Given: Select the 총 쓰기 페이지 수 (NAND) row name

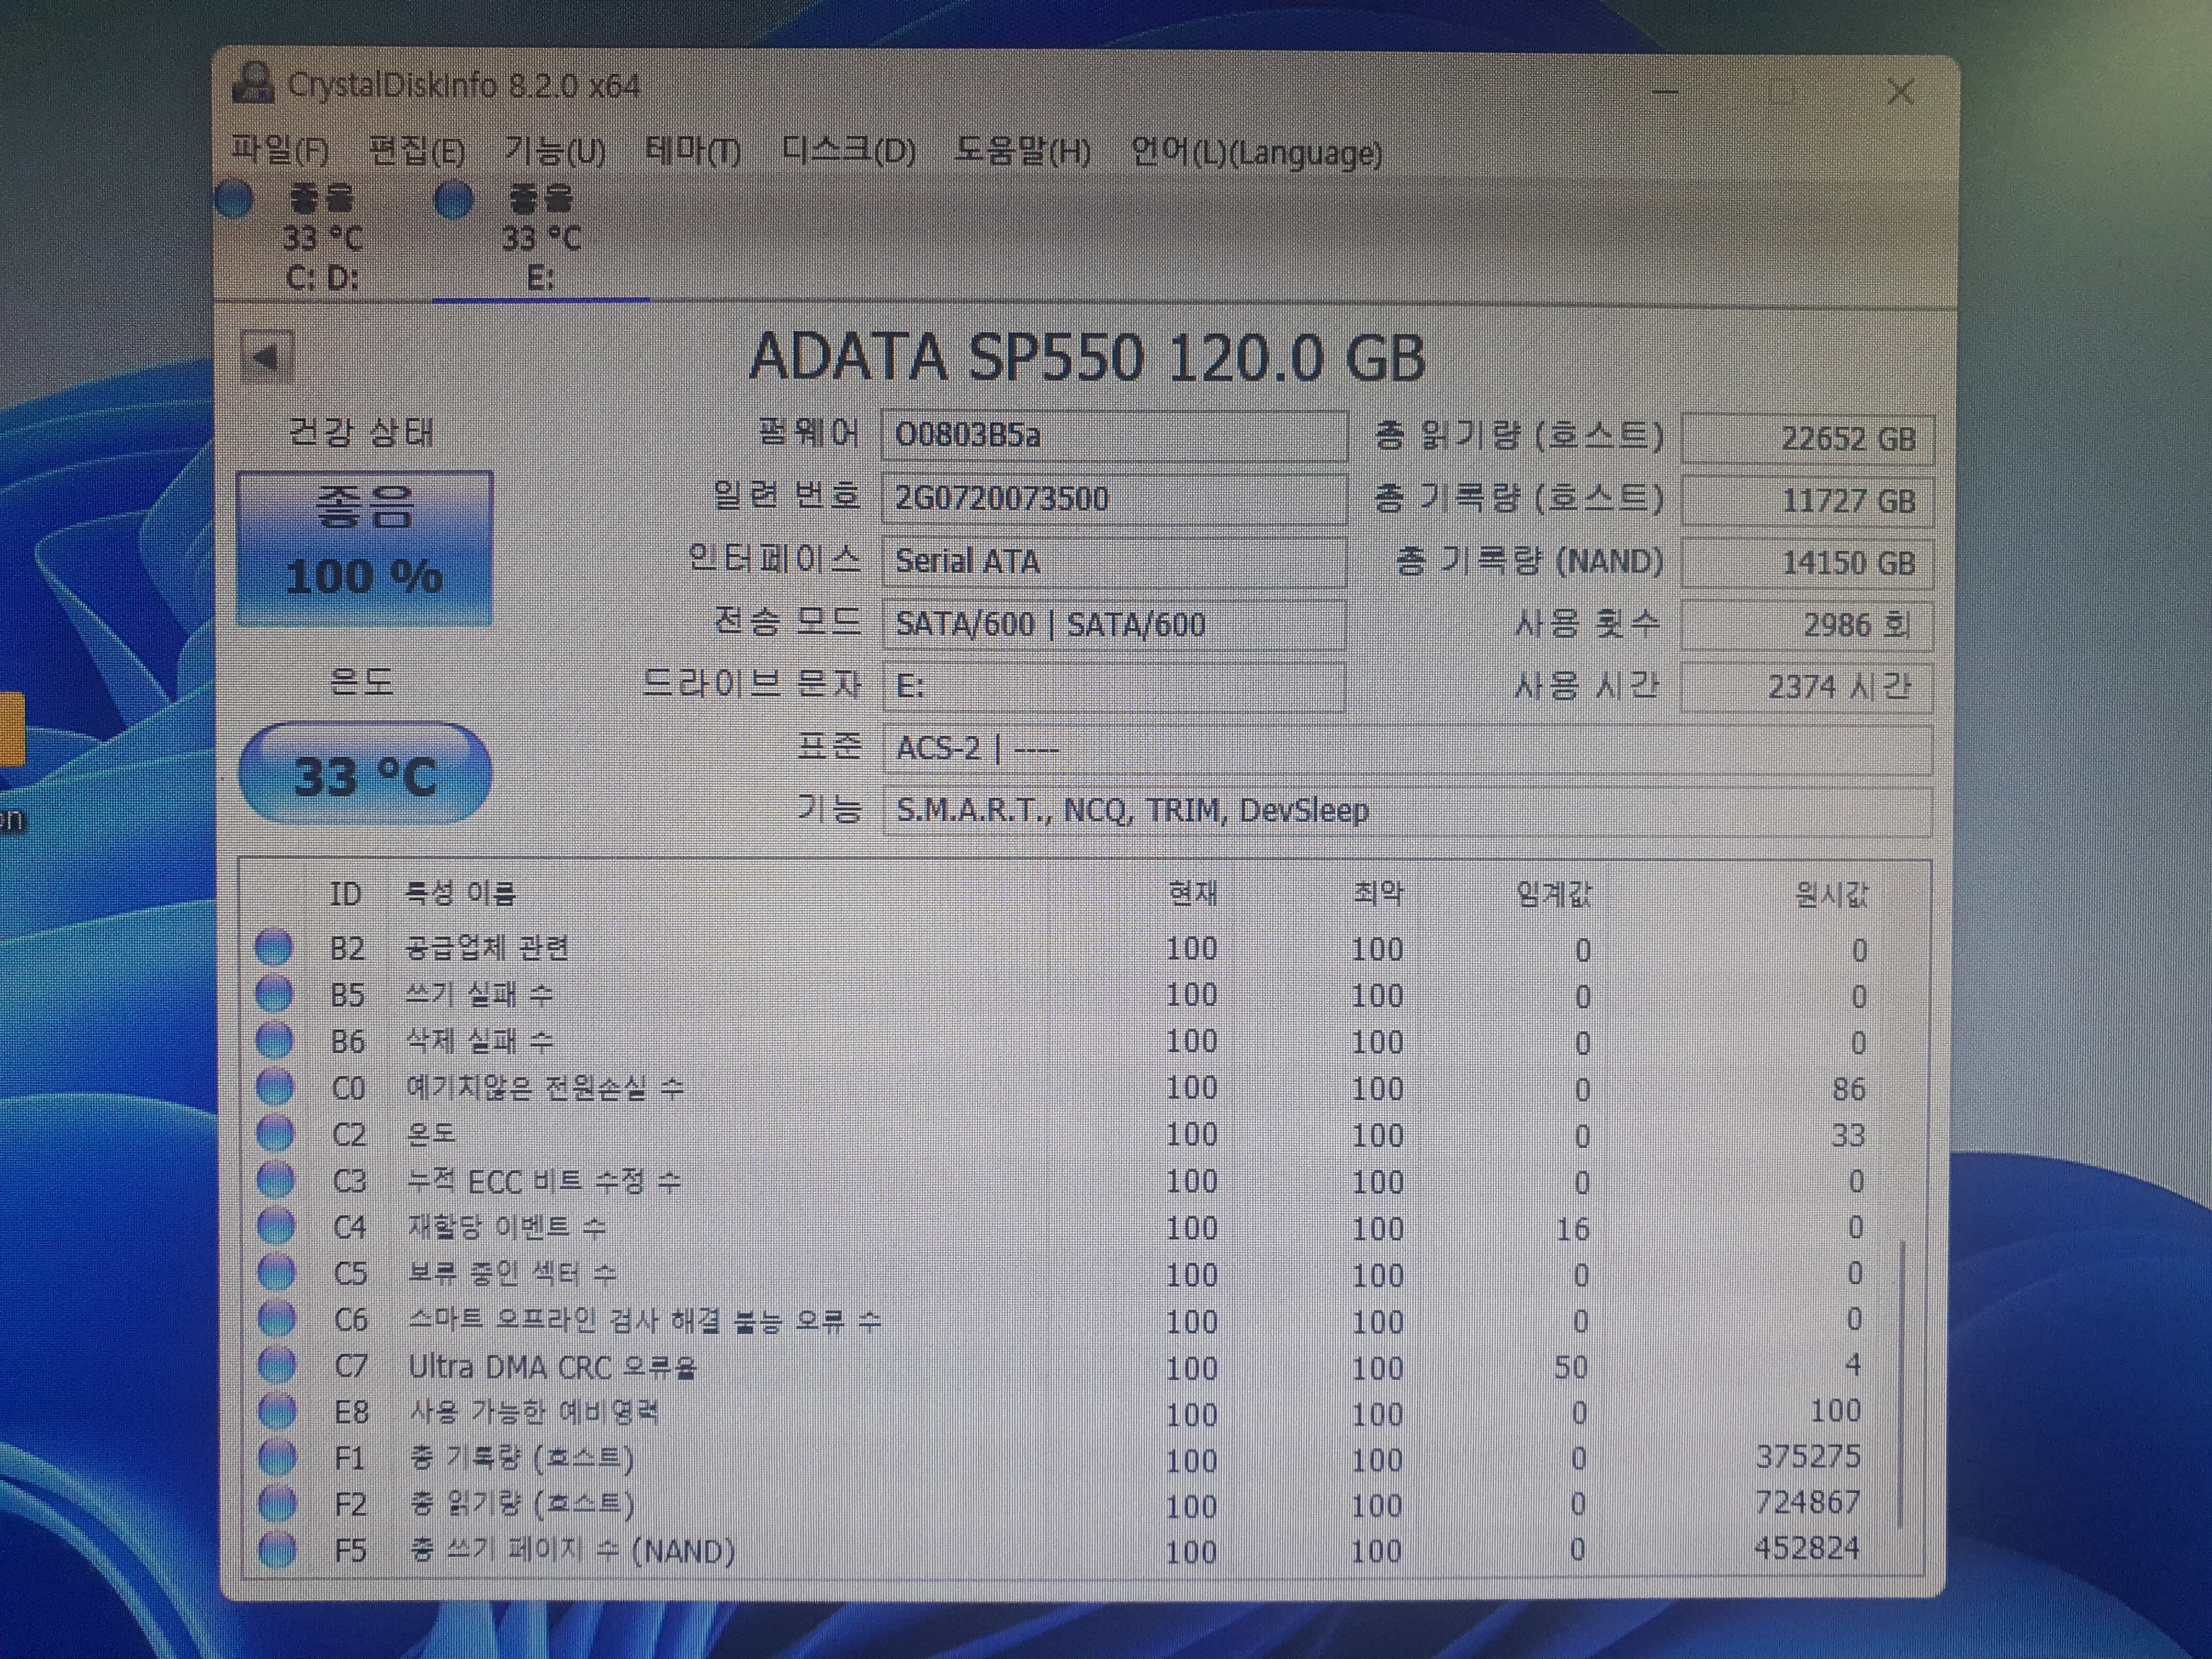Looking at the screenshot, I should (573, 1551).
